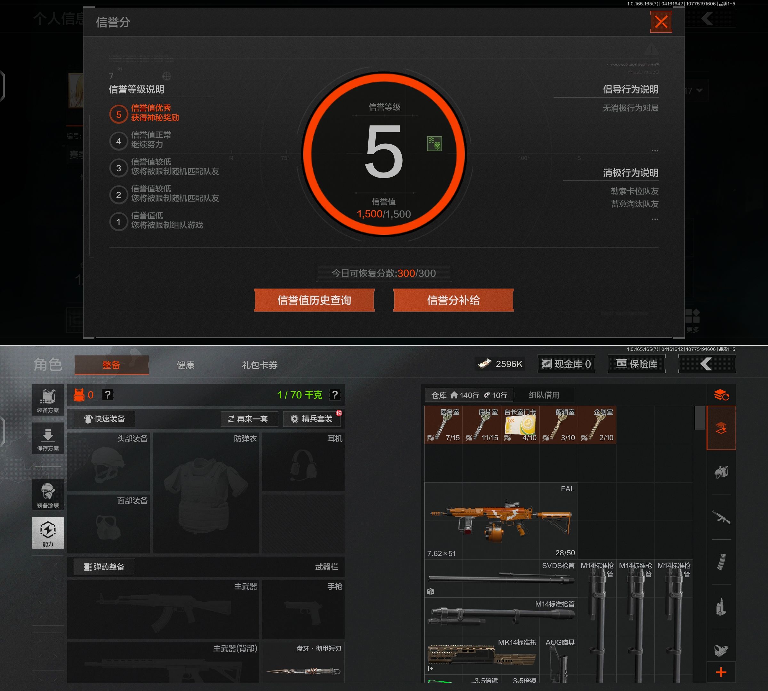Open the 装备涂装 skin icon
The width and height of the screenshot is (768, 691).
tap(48, 495)
